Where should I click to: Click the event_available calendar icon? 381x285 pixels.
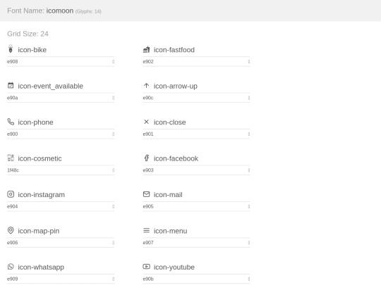[11, 85]
